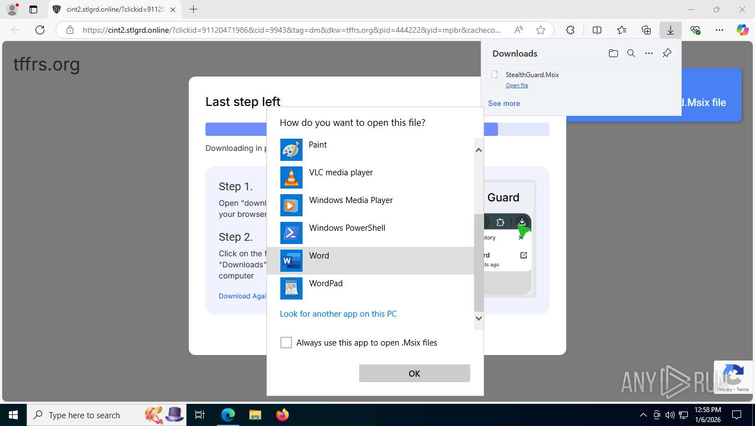Screen dimensions: 755x426
Task: Open volume control in tray
Action: click(x=670, y=415)
